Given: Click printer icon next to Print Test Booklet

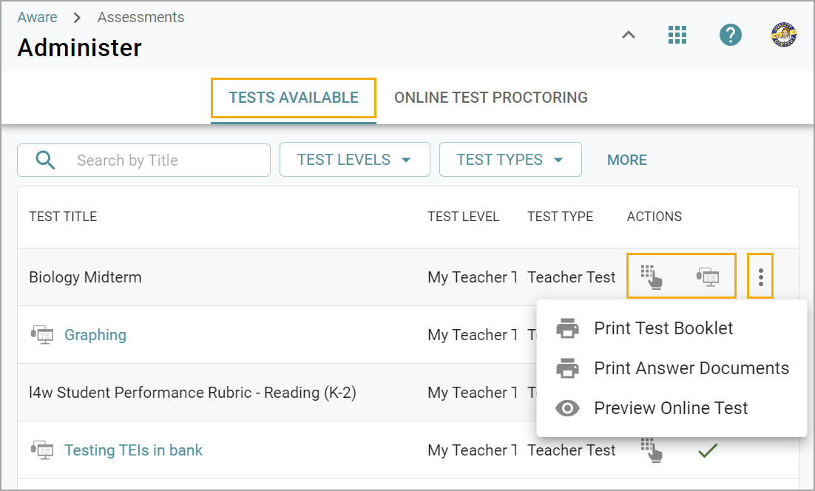Looking at the screenshot, I should point(567,328).
